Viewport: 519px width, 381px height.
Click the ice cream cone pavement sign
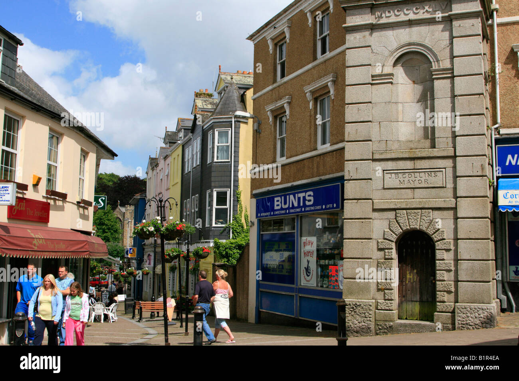pos(171,309)
